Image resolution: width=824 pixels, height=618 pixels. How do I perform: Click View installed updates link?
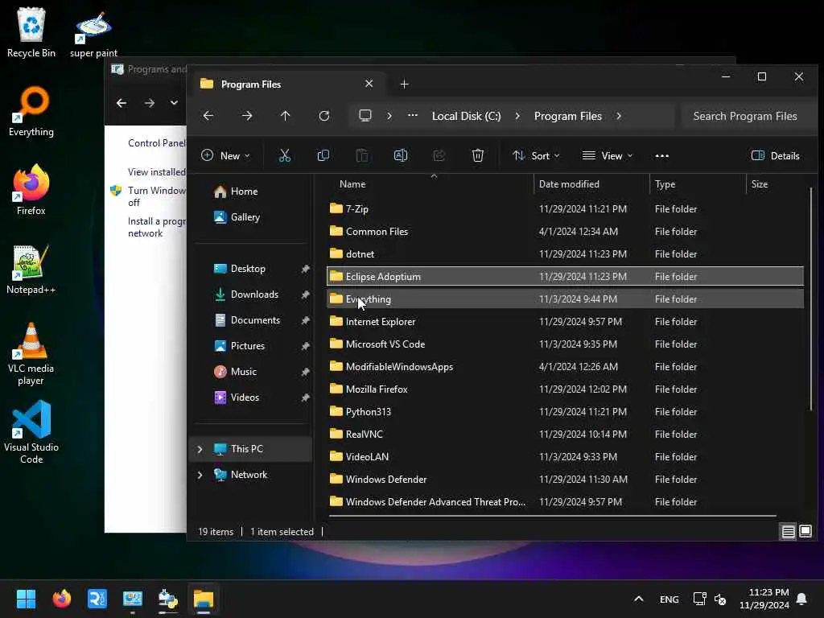157,172
